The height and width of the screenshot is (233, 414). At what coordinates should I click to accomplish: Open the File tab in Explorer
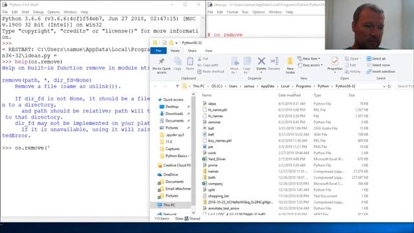click(158, 50)
